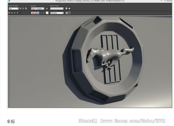
Task: Open the Environment and Effects dialog icon
Action: coord(69,8)
